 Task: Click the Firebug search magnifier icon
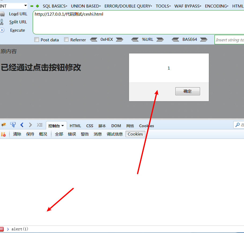238,125
